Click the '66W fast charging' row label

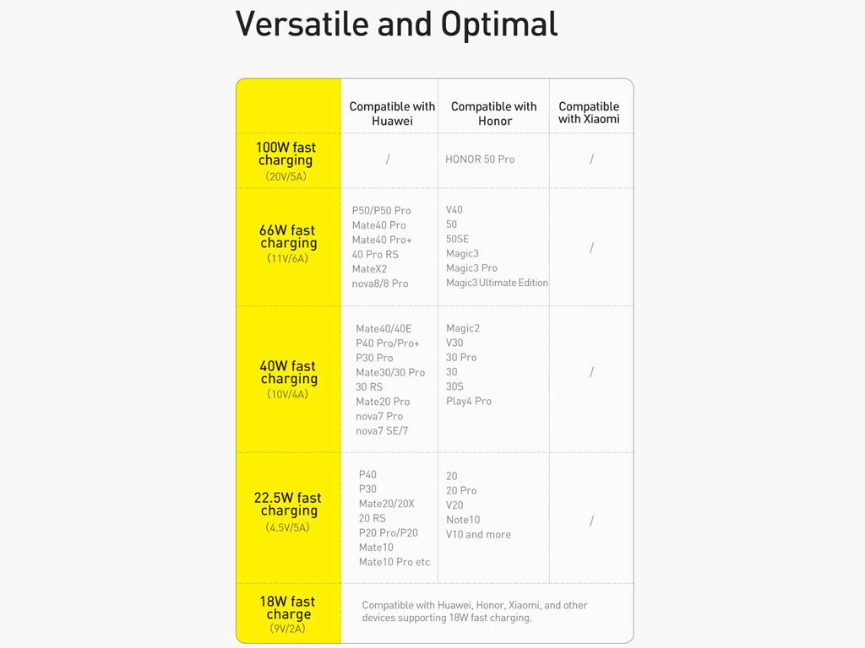tap(288, 237)
